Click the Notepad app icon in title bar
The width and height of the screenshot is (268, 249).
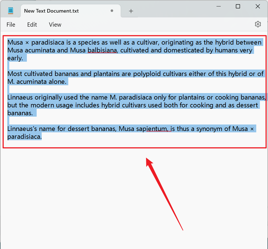point(11,11)
